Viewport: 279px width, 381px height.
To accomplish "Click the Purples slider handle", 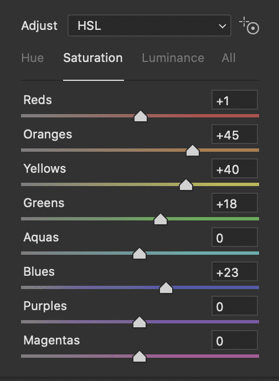I will pyautogui.click(x=139, y=322).
